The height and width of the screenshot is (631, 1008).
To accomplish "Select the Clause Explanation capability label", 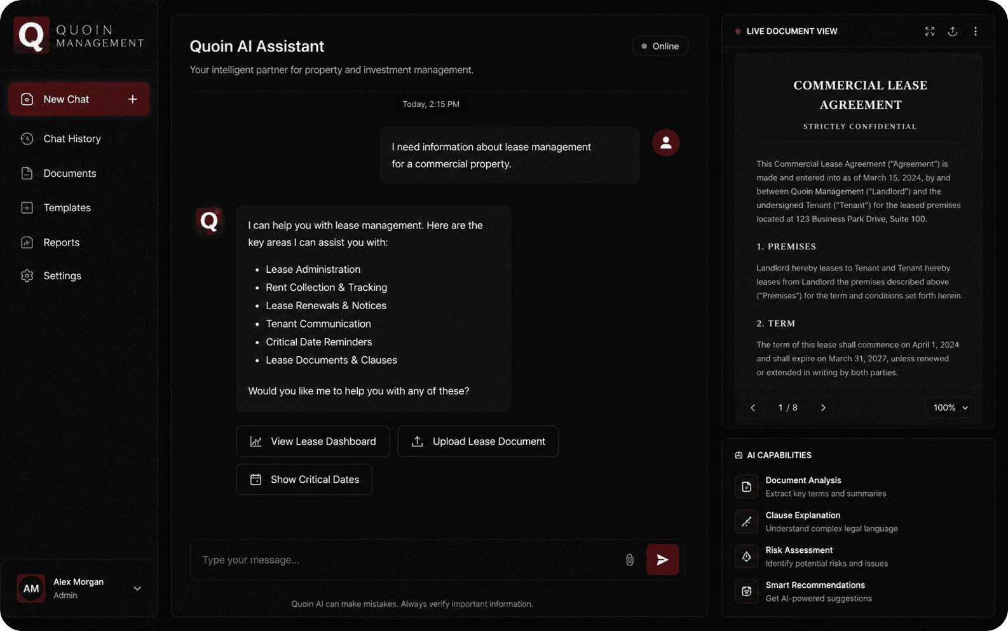I will click(x=803, y=515).
